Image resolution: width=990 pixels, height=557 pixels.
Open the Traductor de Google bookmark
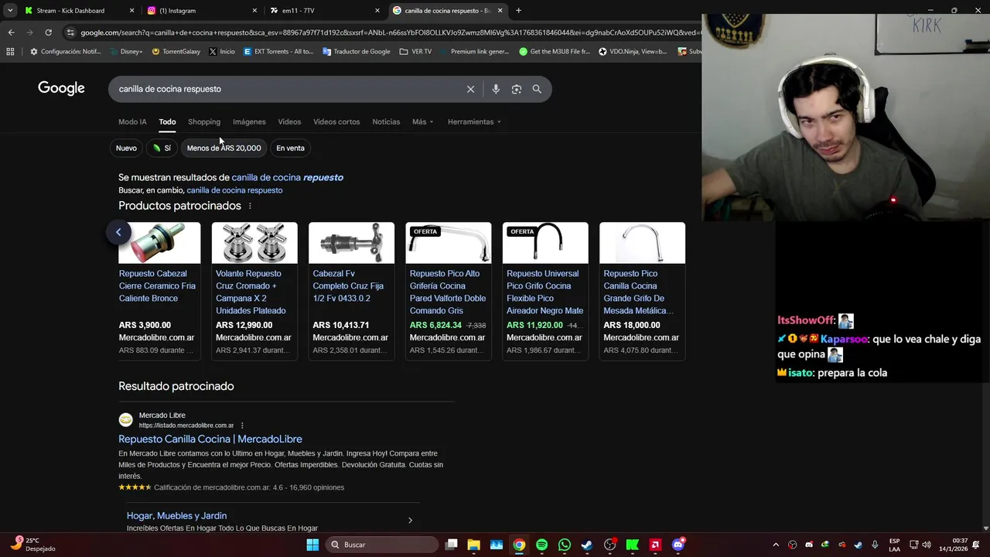(357, 52)
